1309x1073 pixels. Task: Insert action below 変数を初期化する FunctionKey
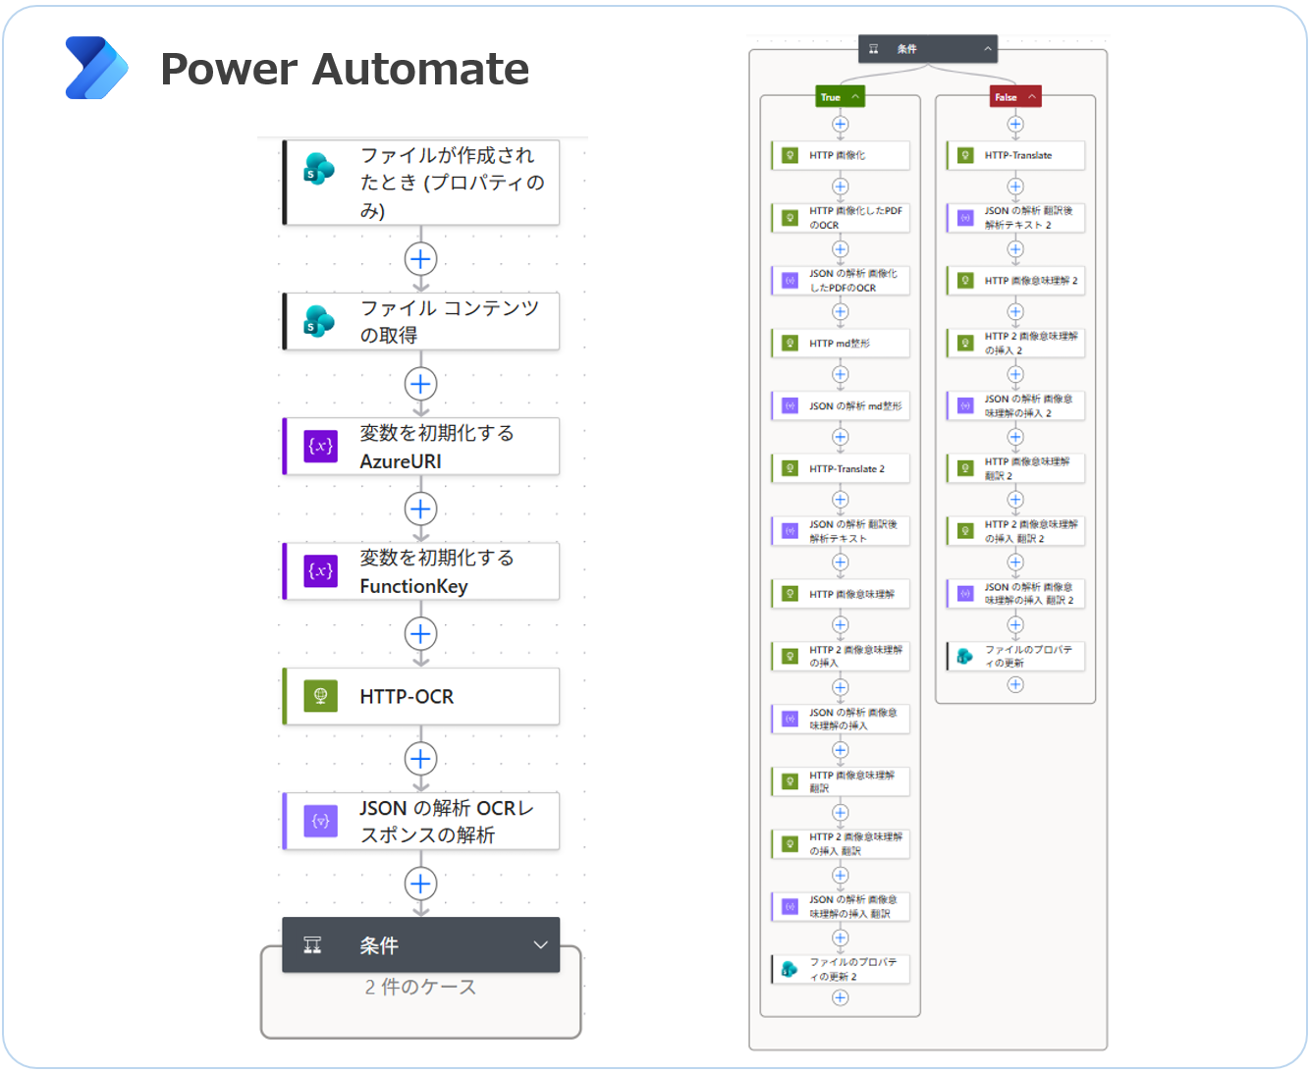coord(420,634)
